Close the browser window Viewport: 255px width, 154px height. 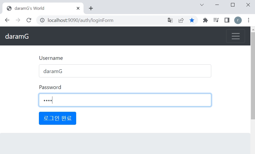point(248,5)
